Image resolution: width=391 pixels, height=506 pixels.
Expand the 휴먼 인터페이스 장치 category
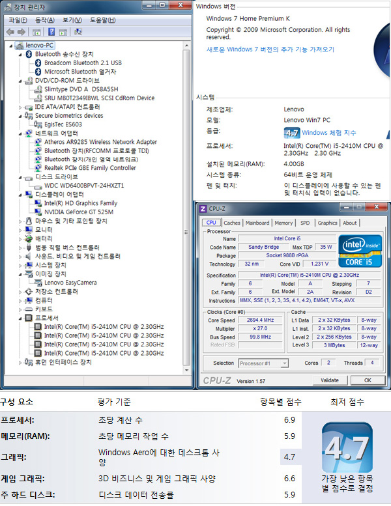[x=20, y=362]
